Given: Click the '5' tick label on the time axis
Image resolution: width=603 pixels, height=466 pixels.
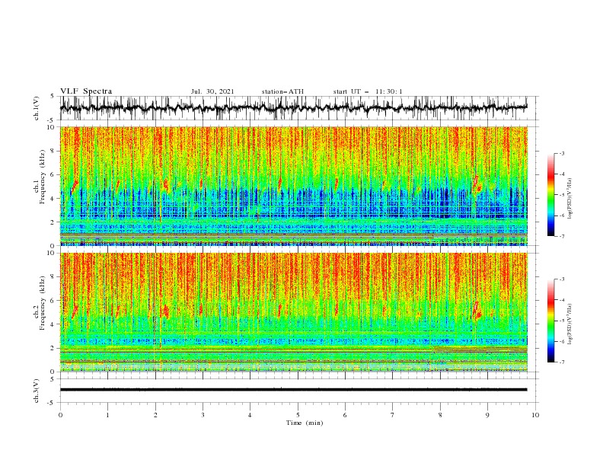Looking at the screenshot, I should 298,415.
